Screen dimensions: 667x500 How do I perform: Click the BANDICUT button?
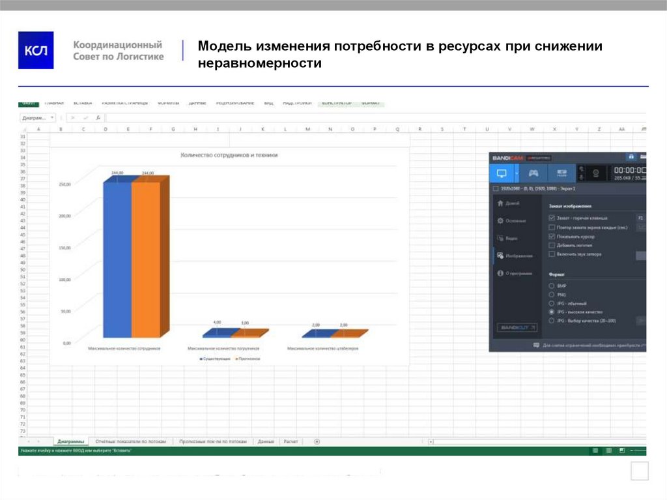point(517,327)
